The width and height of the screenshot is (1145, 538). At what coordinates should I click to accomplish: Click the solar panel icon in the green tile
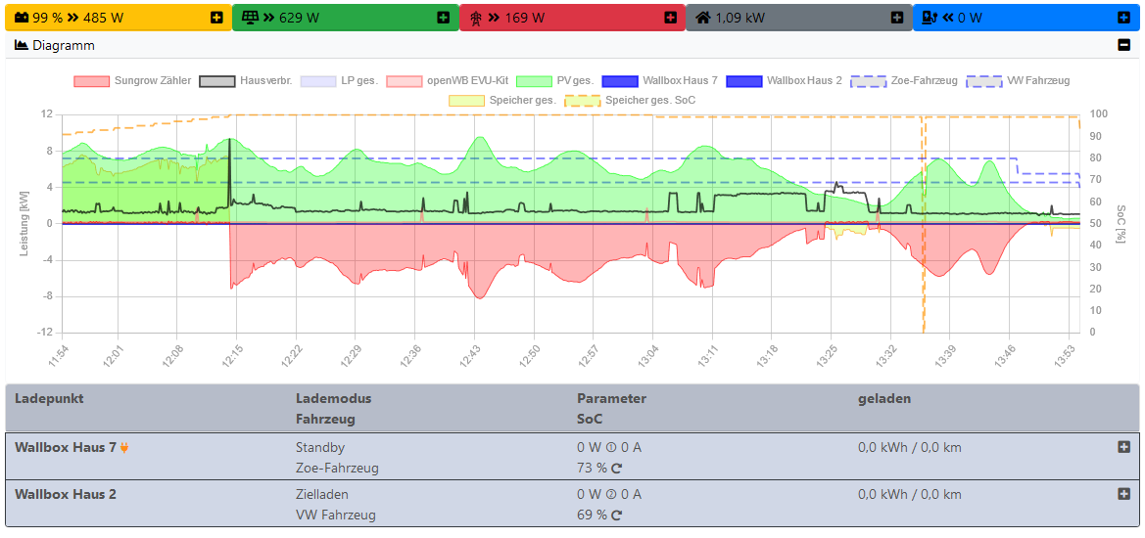pyautogui.click(x=250, y=18)
